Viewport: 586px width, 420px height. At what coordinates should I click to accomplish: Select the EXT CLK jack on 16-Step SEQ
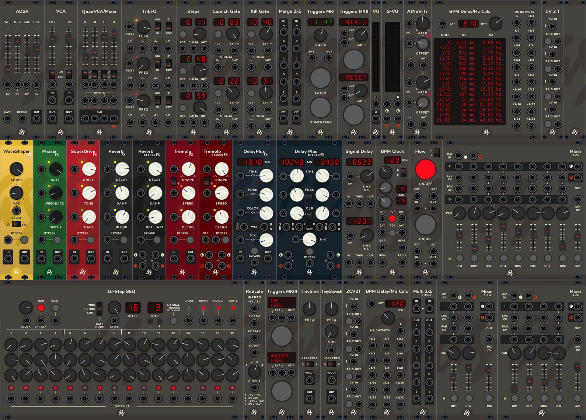click(x=41, y=320)
